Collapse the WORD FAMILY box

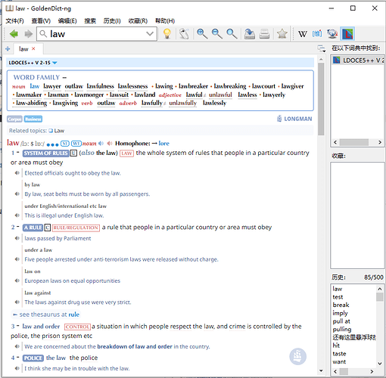[64, 77]
